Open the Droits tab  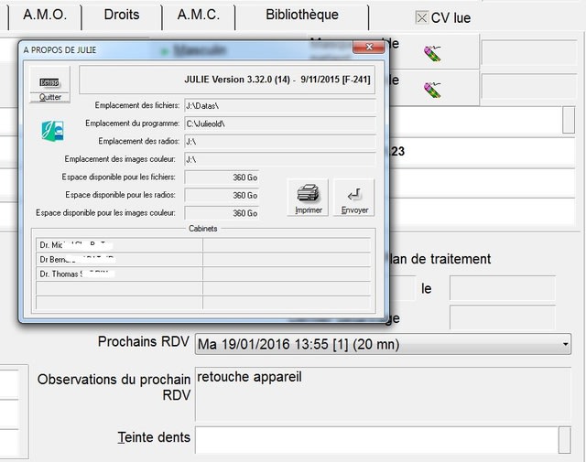point(122,16)
